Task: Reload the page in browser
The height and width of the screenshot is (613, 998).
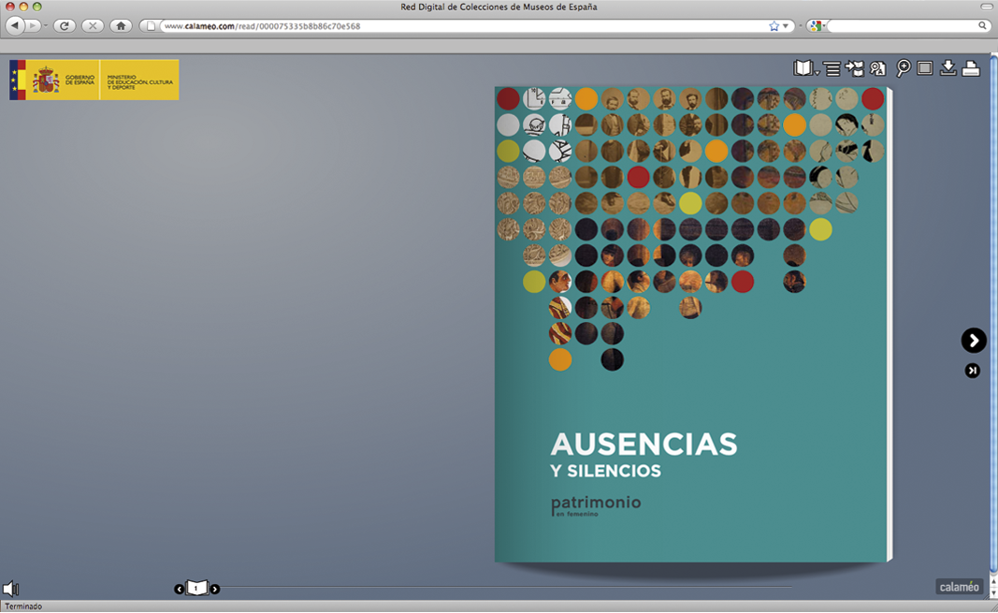Action: click(65, 26)
